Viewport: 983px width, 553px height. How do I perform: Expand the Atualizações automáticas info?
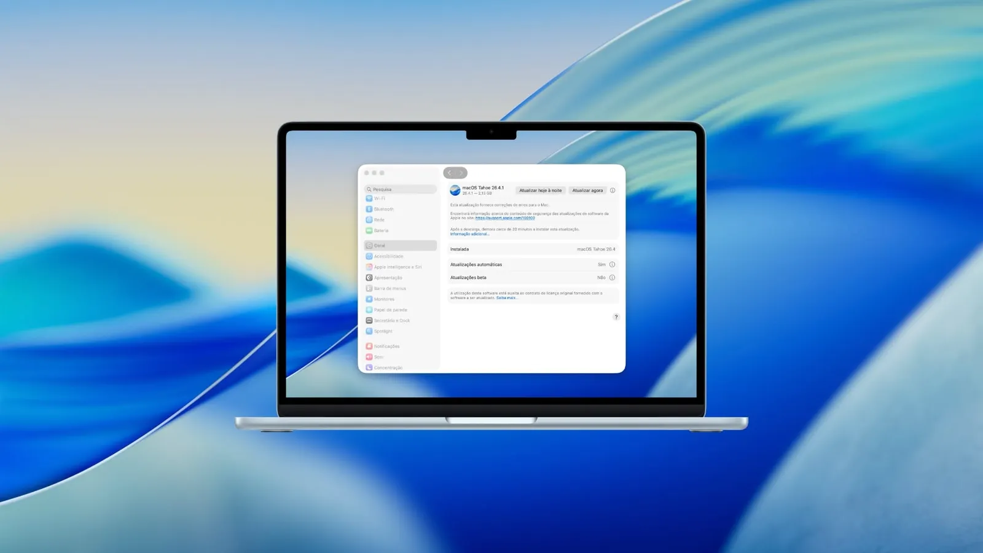point(613,264)
